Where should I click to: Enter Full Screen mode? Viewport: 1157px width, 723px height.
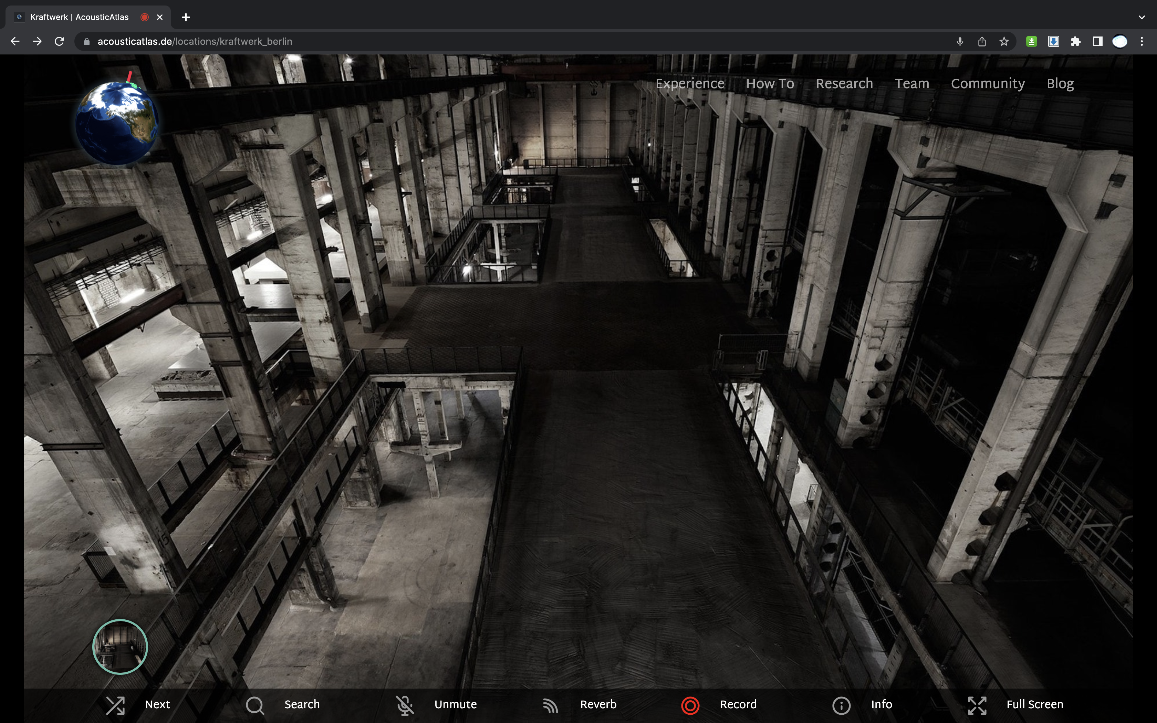(x=977, y=705)
